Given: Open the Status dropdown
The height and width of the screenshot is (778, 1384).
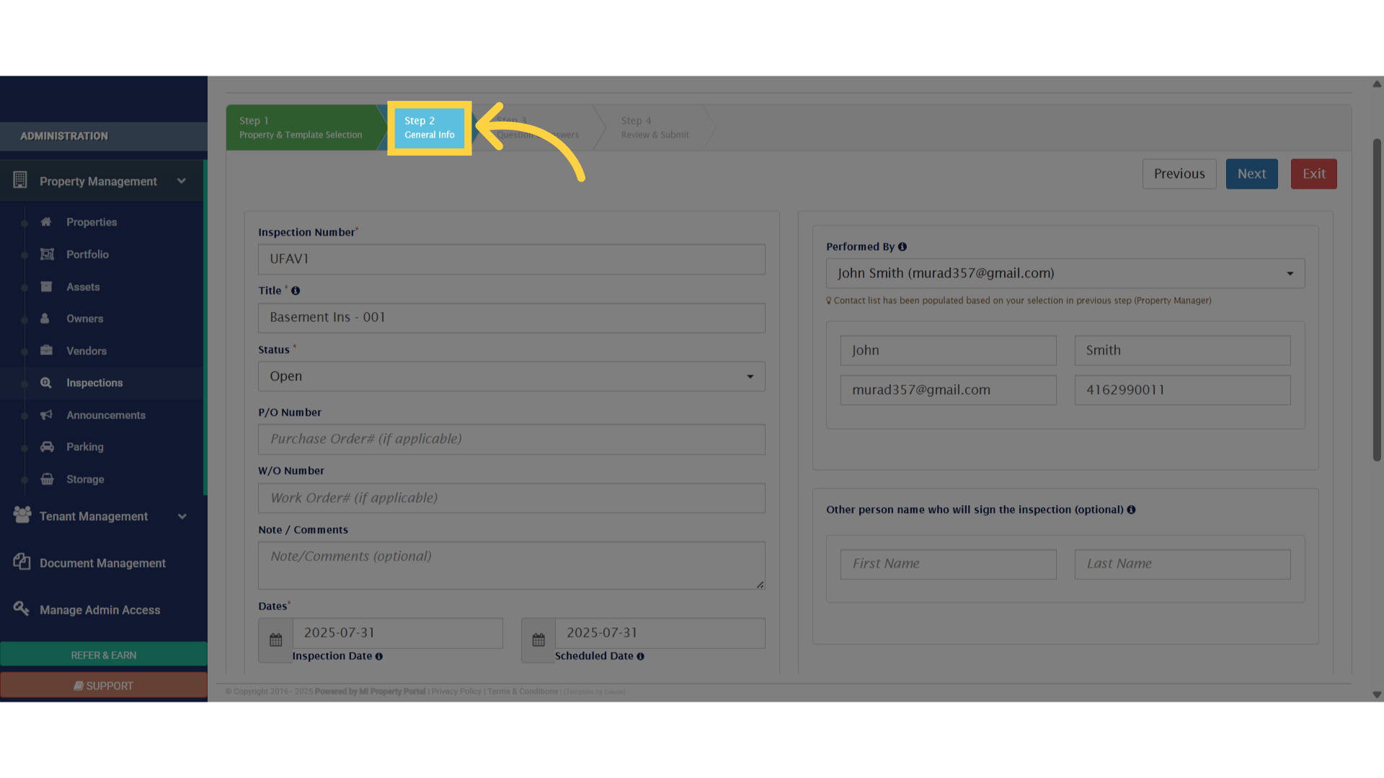Looking at the screenshot, I should pos(512,376).
